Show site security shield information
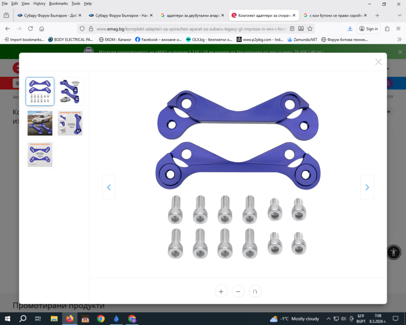406x325 pixels. [x=82, y=29]
